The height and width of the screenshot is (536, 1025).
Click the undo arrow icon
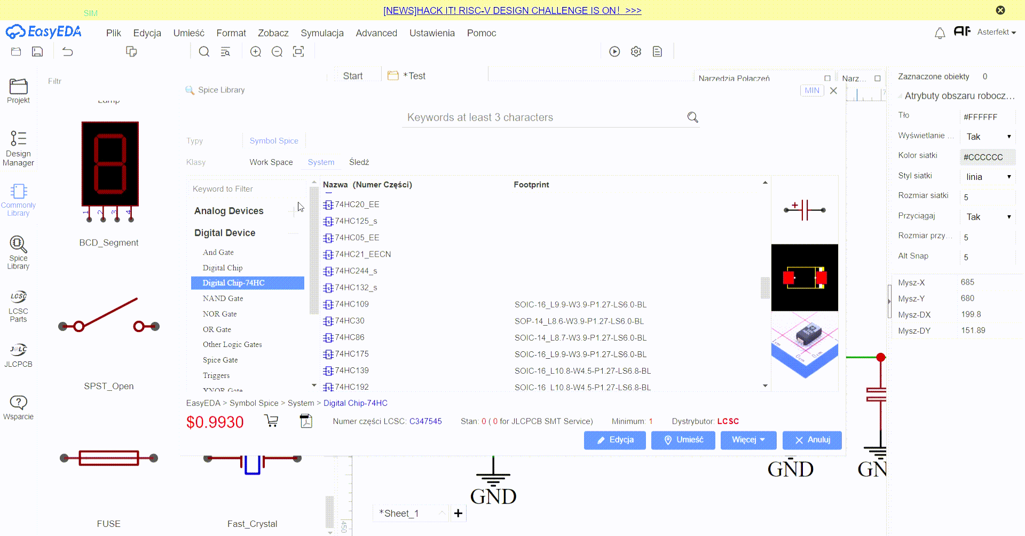point(68,52)
